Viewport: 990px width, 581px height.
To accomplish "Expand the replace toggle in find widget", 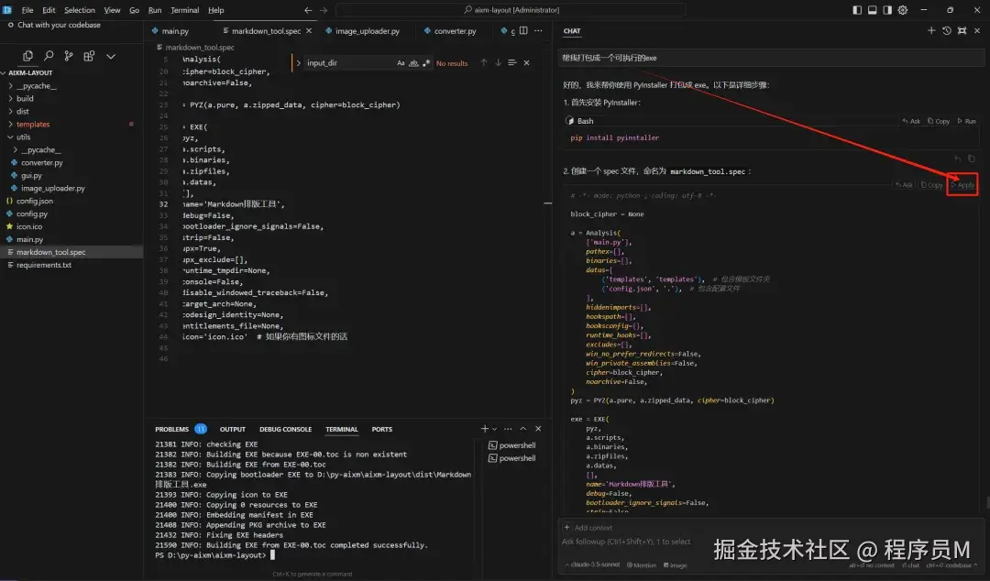I will [298, 62].
